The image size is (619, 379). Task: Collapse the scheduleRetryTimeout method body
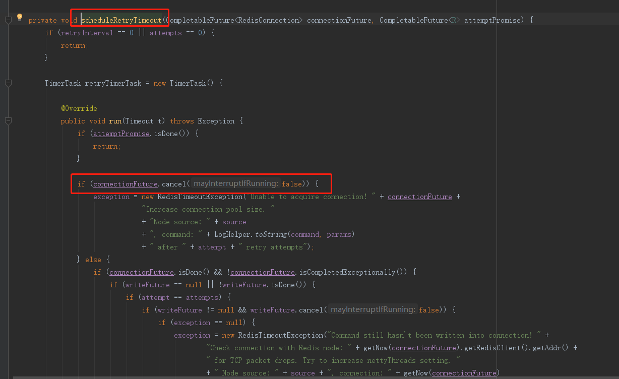[x=7, y=20]
